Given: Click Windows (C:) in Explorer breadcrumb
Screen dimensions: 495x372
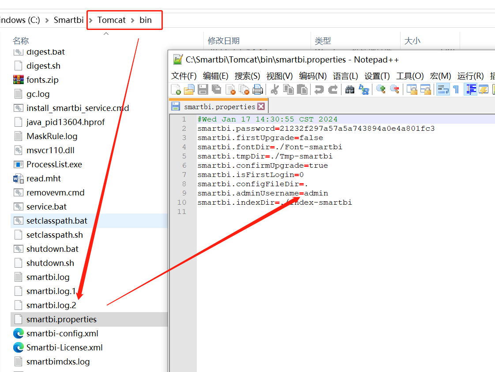Looking at the screenshot, I should pos(20,20).
